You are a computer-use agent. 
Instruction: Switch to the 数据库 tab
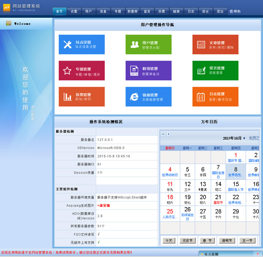[132, 11]
